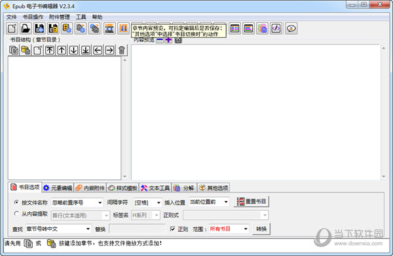Switch to the 样式模板 tab

(123, 188)
